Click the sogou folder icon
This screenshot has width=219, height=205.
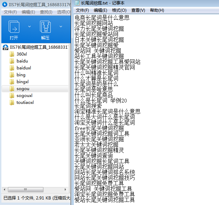[x=12, y=89]
